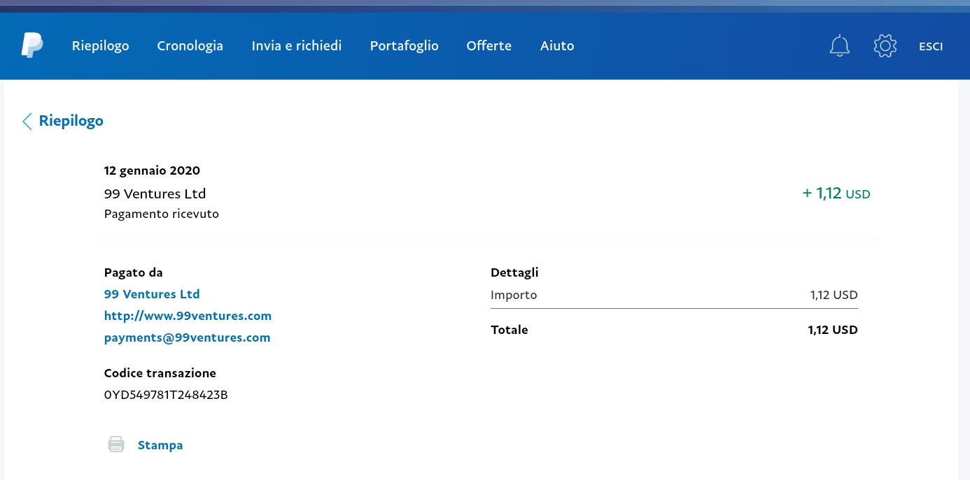Viewport: 970px width, 480px height.
Task: Return via the Riepilogo back link
Action: [71, 121]
